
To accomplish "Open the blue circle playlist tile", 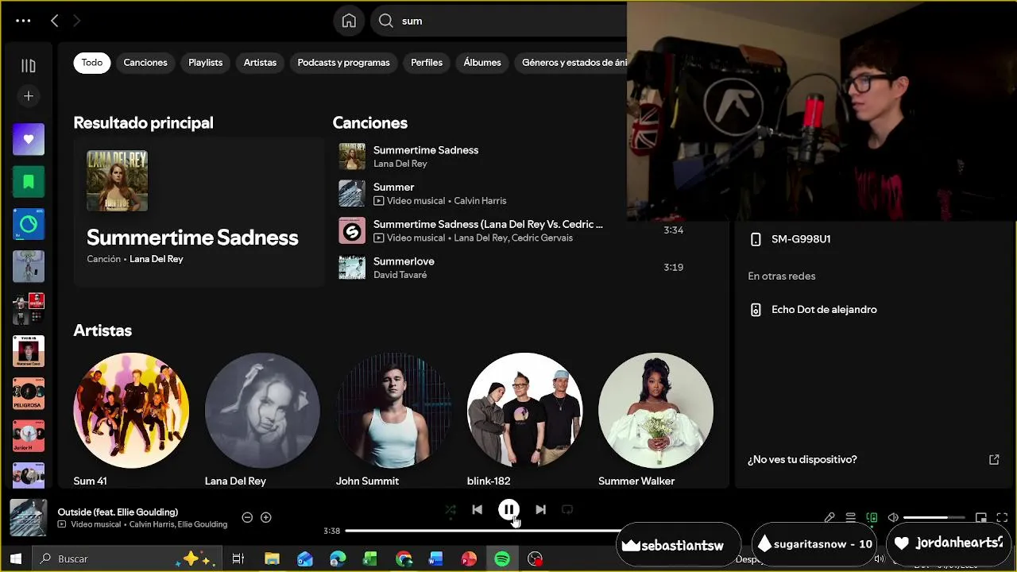I will tap(29, 224).
